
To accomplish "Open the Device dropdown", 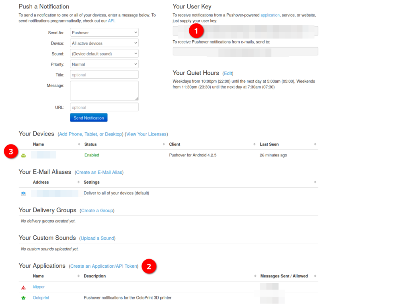I will [104, 43].
